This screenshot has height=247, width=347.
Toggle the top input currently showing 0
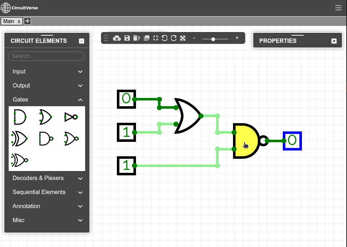click(126, 99)
